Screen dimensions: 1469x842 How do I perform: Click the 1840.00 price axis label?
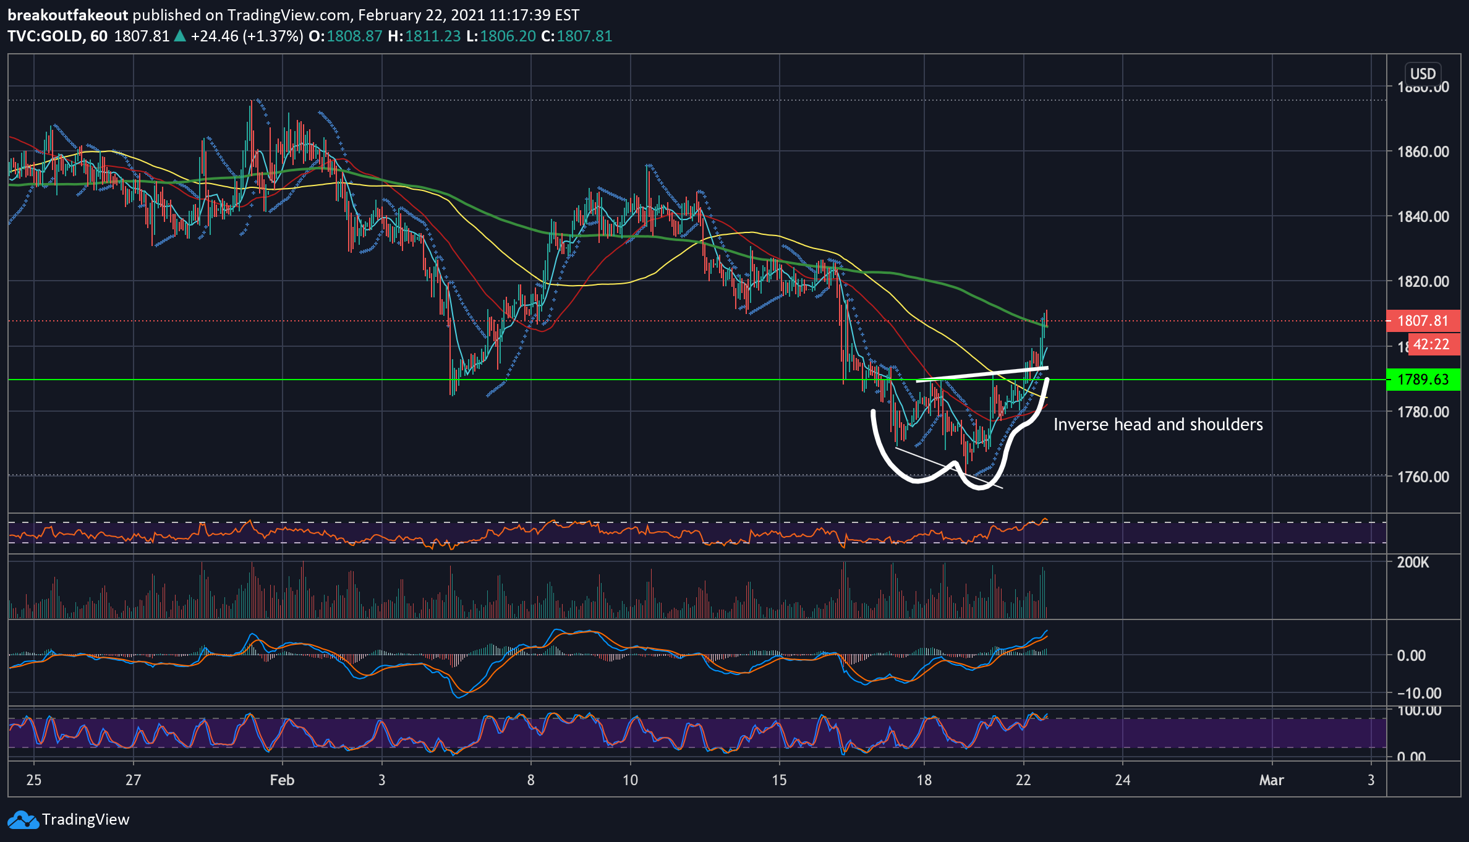pyautogui.click(x=1423, y=216)
